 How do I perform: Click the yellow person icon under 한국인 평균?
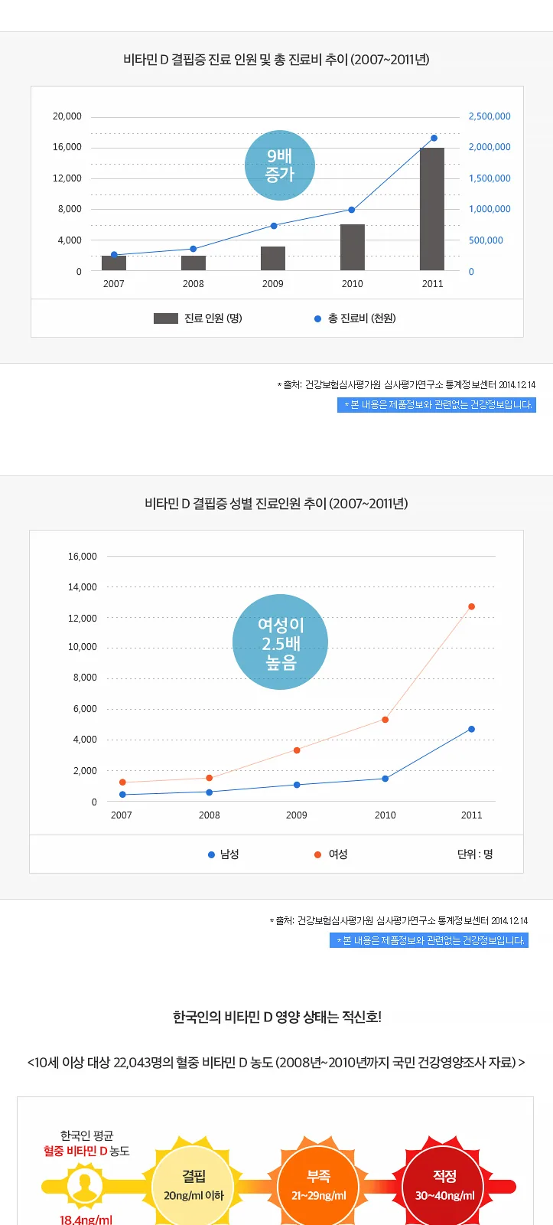tap(85, 1186)
